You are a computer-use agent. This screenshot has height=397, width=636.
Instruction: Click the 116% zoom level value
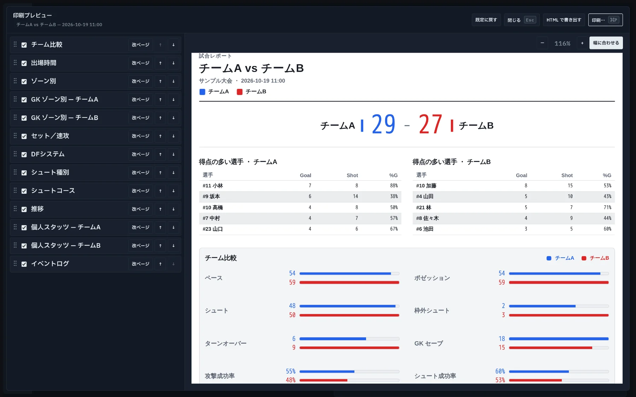click(562, 43)
